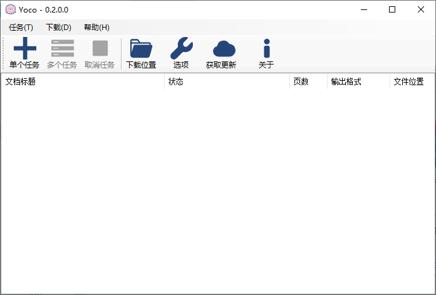Maximize the Yoco window
The width and height of the screenshot is (436, 295).
pyautogui.click(x=392, y=9)
